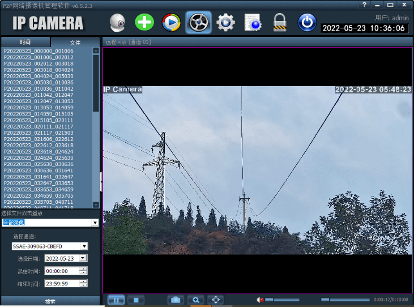
Task: Click the green plus add camera icon
Action: pyautogui.click(x=144, y=23)
